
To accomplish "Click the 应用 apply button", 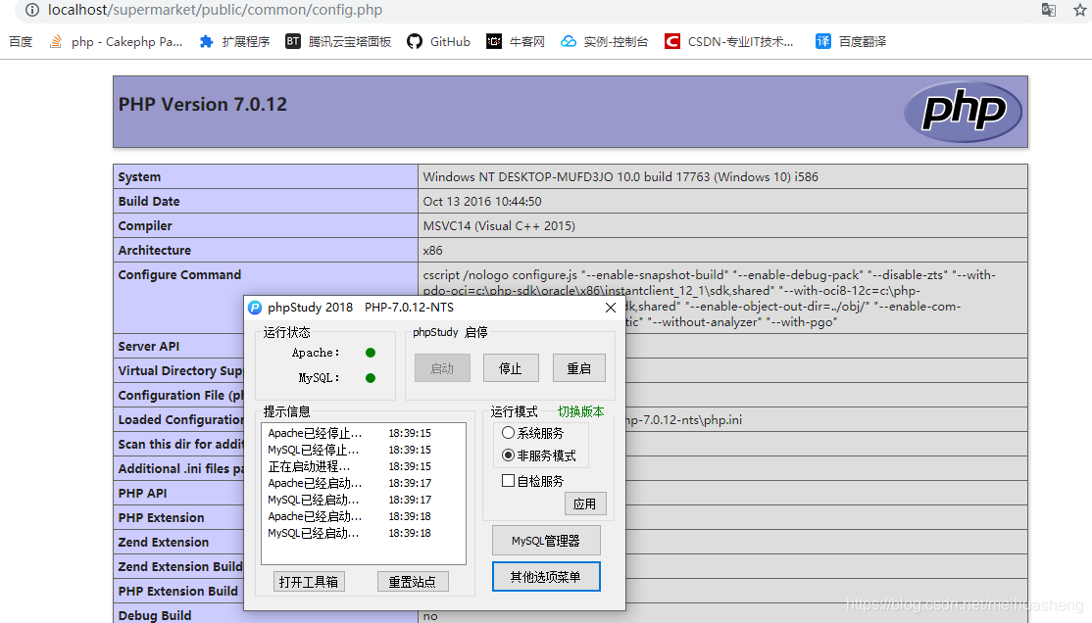I will click(585, 503).
